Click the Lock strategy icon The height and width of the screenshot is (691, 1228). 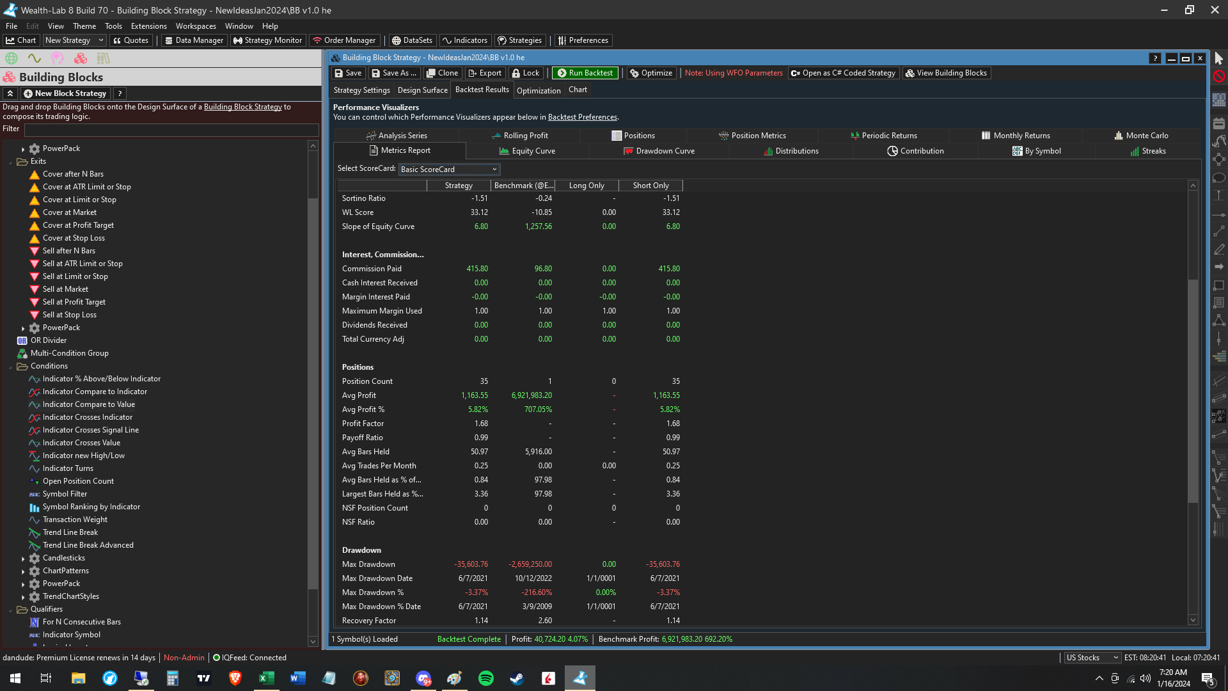pos(525,73)
